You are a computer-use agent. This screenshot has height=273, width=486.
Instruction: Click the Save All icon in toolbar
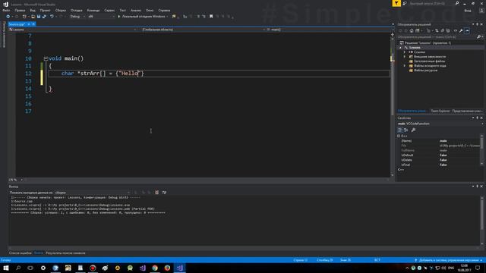click(x=44, y=17)
